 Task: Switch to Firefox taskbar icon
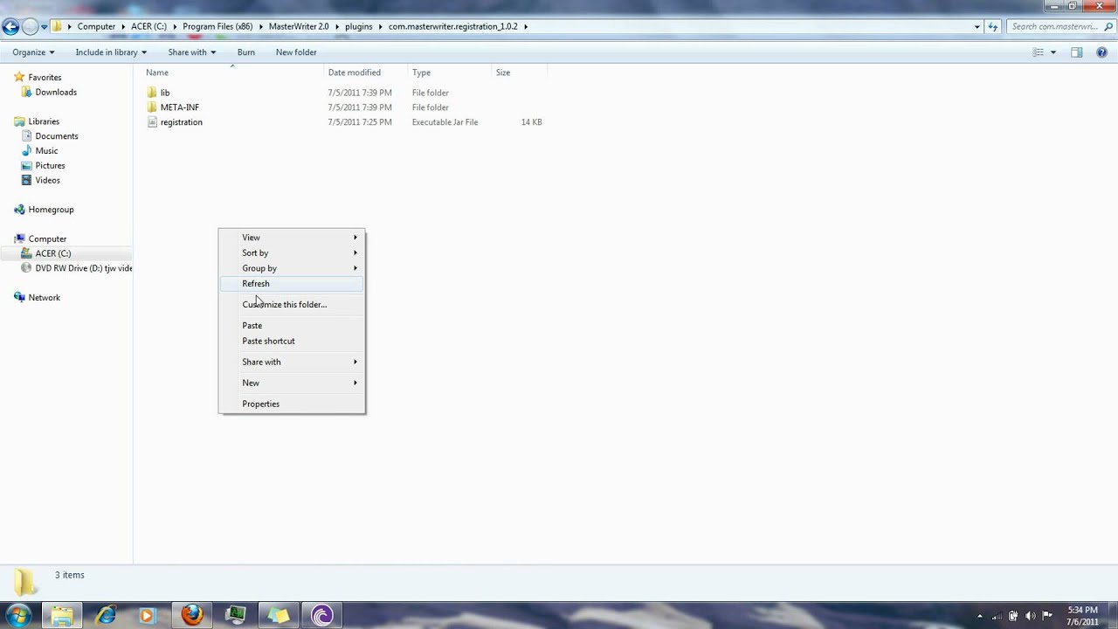pos(192,616)
